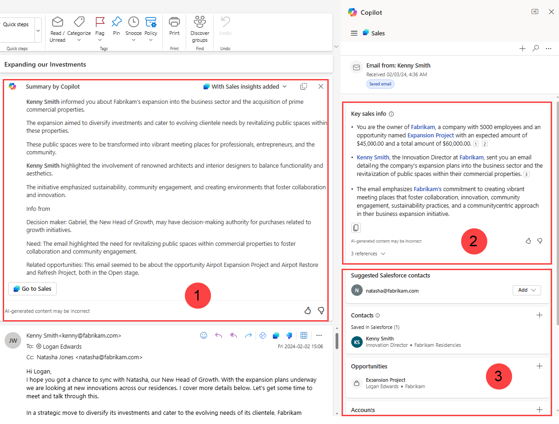Open the Add dropdown for natasha@fabrikam.com
This screenshot has width=559, height=424.
(526, 290)
